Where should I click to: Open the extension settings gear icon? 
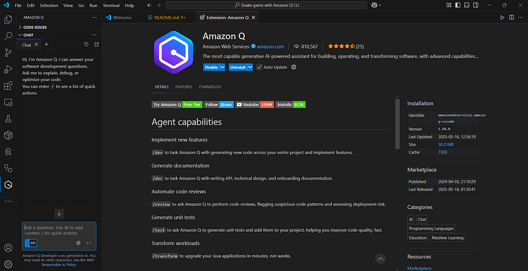(294, 67)
